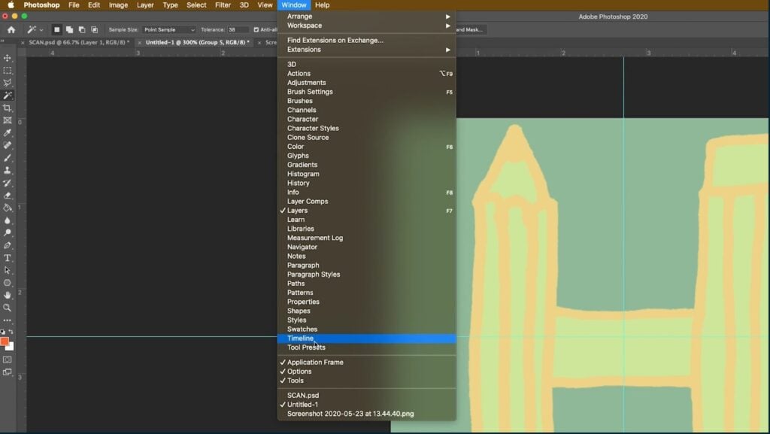Open the Photoshop application menu

42,5
